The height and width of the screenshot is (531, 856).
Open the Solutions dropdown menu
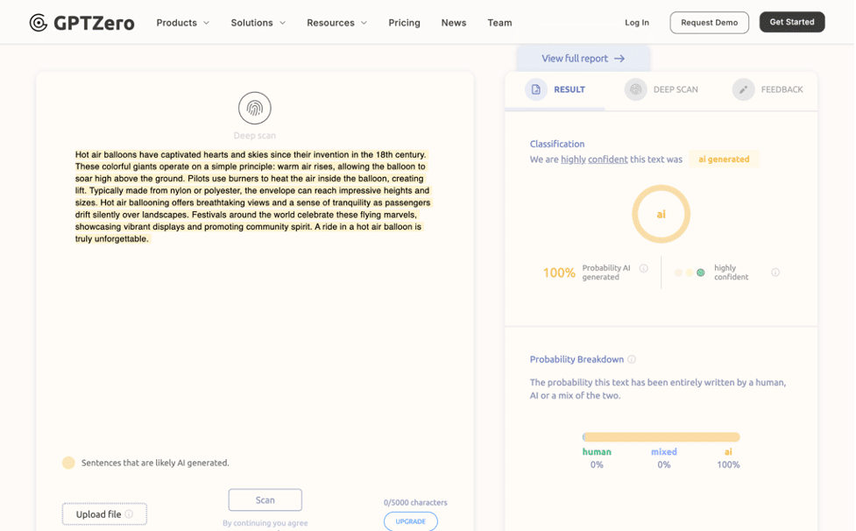258,23
